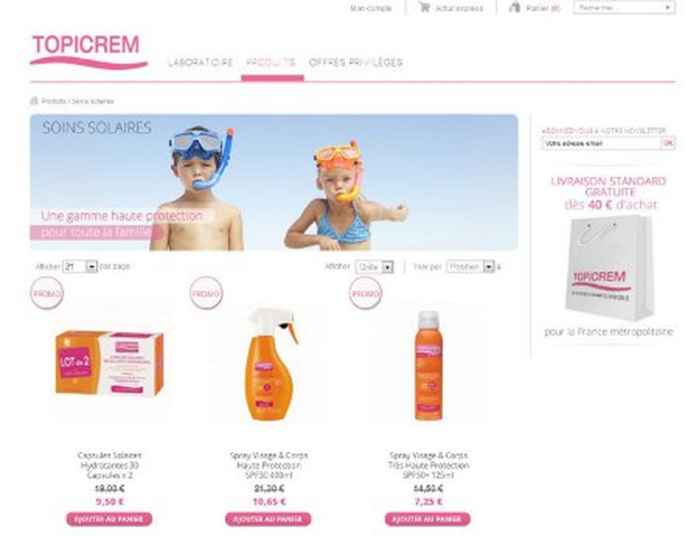The image size is (699, 536).
Task: Click the sort direction arrow beside Position
Action: tap(499, 267)
